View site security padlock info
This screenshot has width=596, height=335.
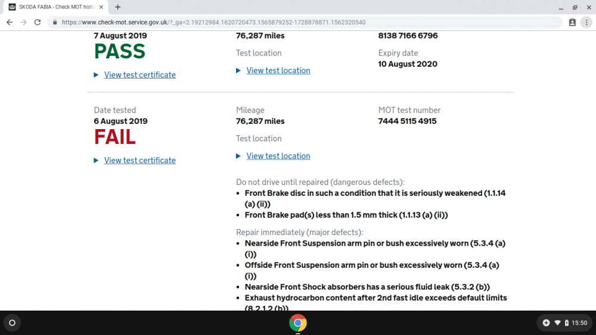click(x=55, y=23)
